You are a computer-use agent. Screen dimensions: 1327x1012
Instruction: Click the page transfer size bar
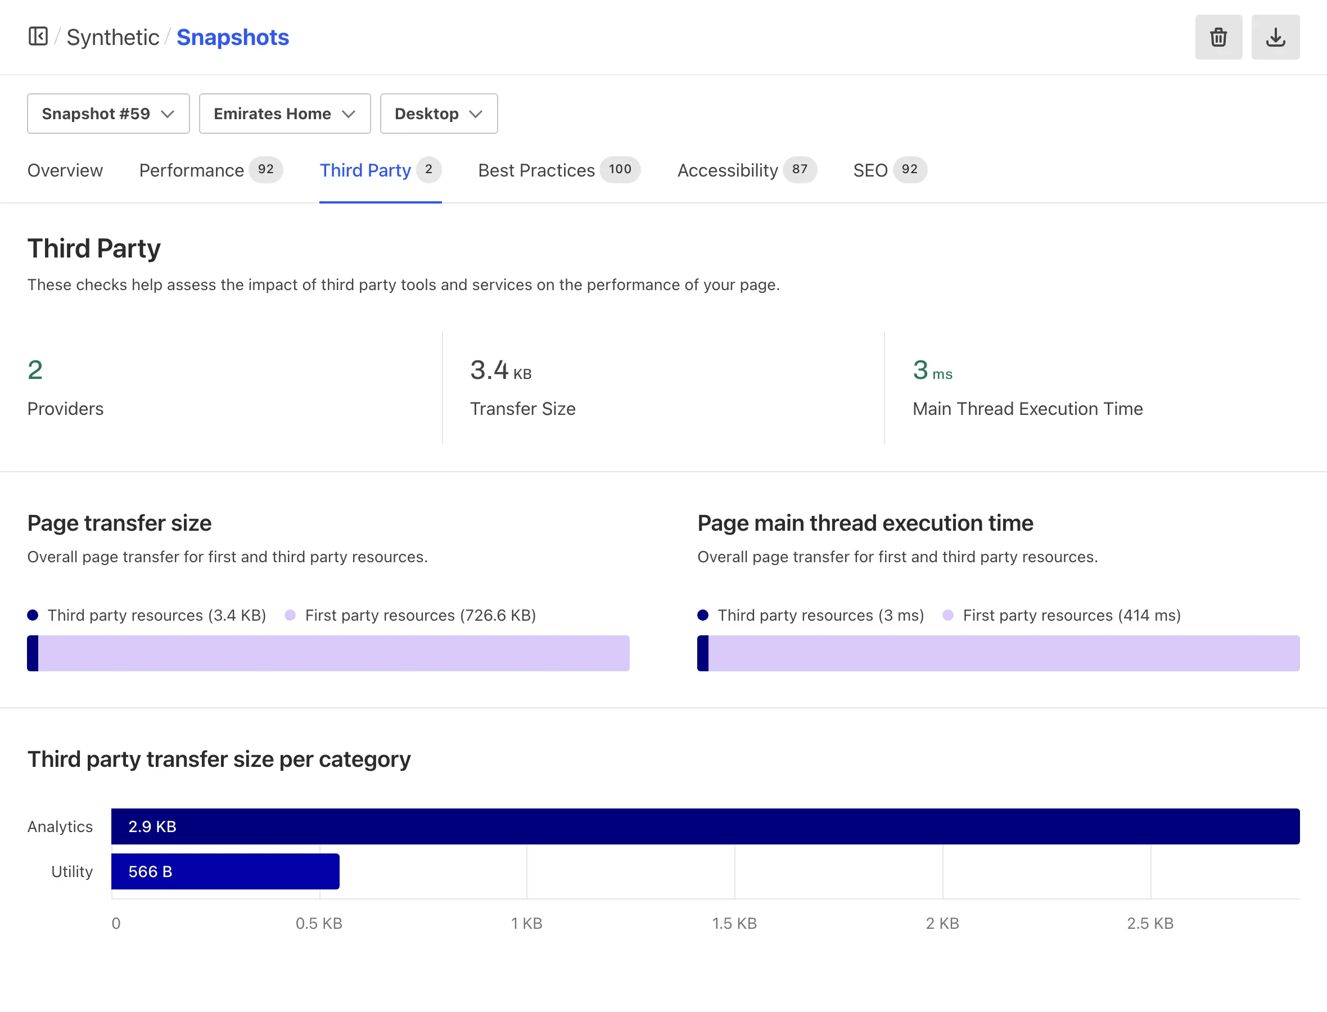click(x=328, y=653)
